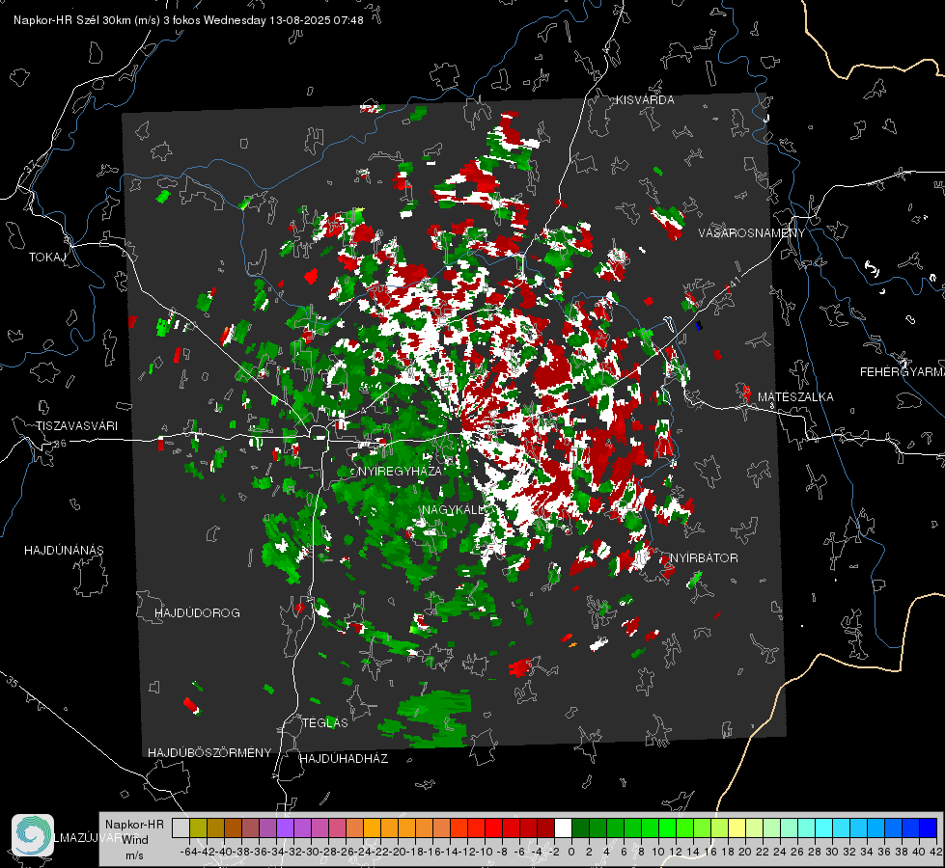Click the FEHÉRGYARMAT label at right edge
Screen dimensions: 945x868
click(903, 372)
